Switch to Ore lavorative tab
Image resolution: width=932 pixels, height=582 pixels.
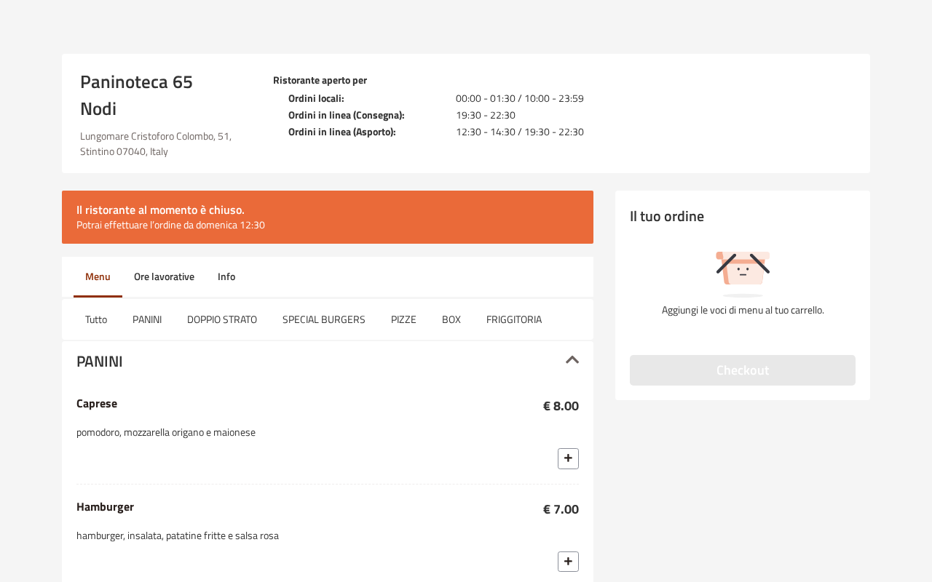point(164,276)
